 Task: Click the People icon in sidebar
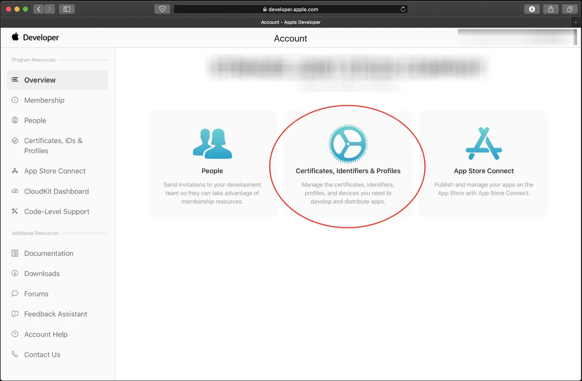15,120
